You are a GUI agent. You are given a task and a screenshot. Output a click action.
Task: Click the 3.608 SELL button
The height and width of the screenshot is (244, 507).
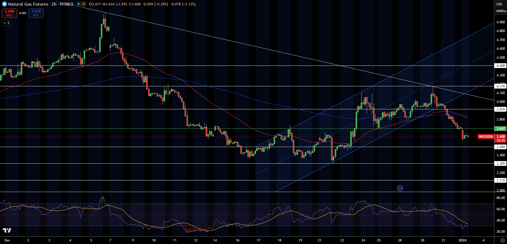pyautogui.click(x=9, y=13)
